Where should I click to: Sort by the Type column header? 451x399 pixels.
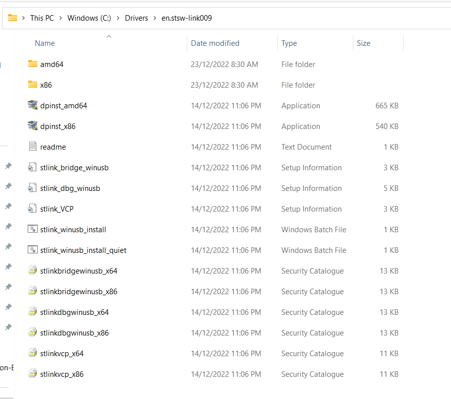coord(289,43)
